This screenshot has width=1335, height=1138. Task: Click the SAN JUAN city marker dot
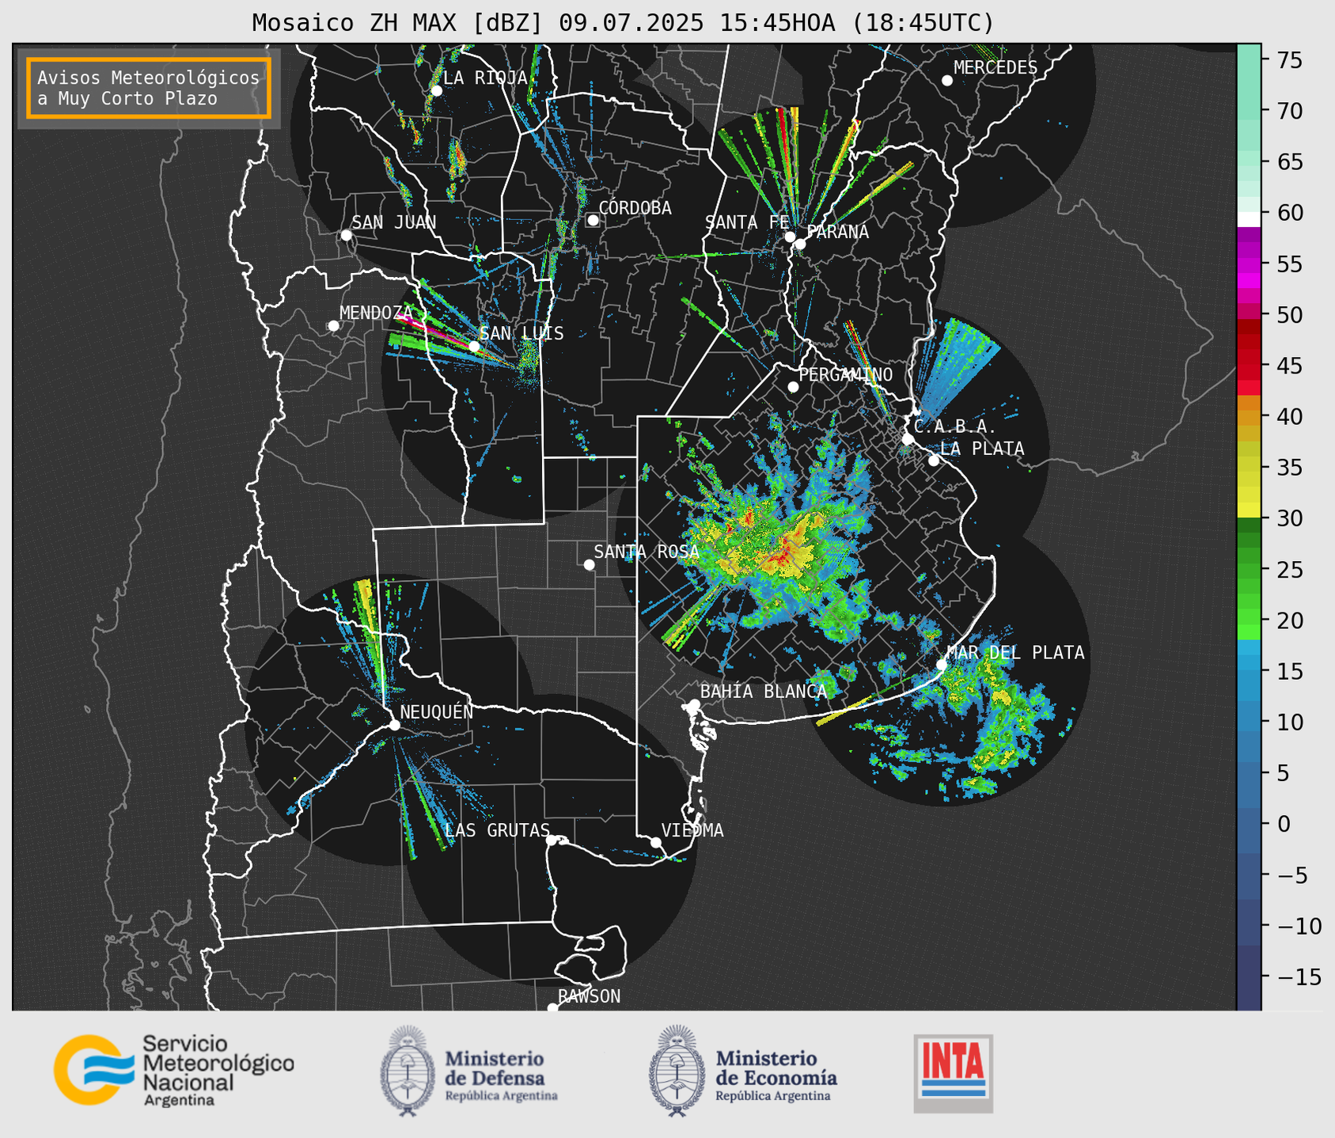tap(346, 235)
